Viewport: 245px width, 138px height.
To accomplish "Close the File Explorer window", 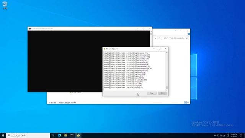I will [x=187, y=31].
